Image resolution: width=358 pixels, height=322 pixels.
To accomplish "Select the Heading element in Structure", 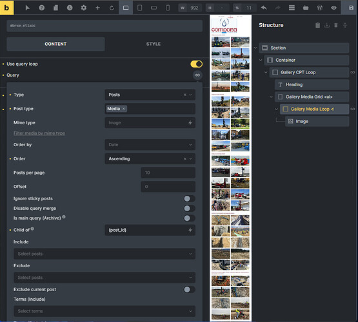I will coord(312,85).
